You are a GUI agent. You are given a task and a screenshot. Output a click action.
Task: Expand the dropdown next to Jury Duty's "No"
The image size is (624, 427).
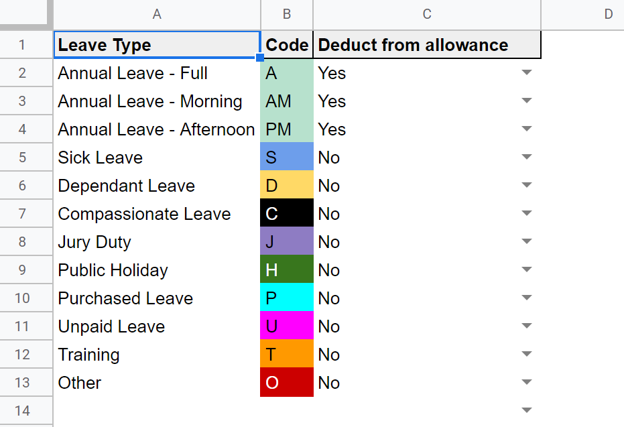point(527,242)
